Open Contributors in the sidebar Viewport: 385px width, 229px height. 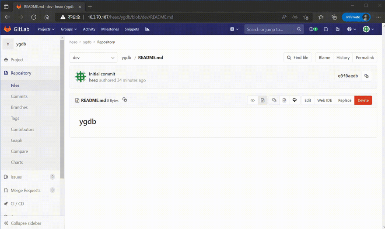click(23, 129)
